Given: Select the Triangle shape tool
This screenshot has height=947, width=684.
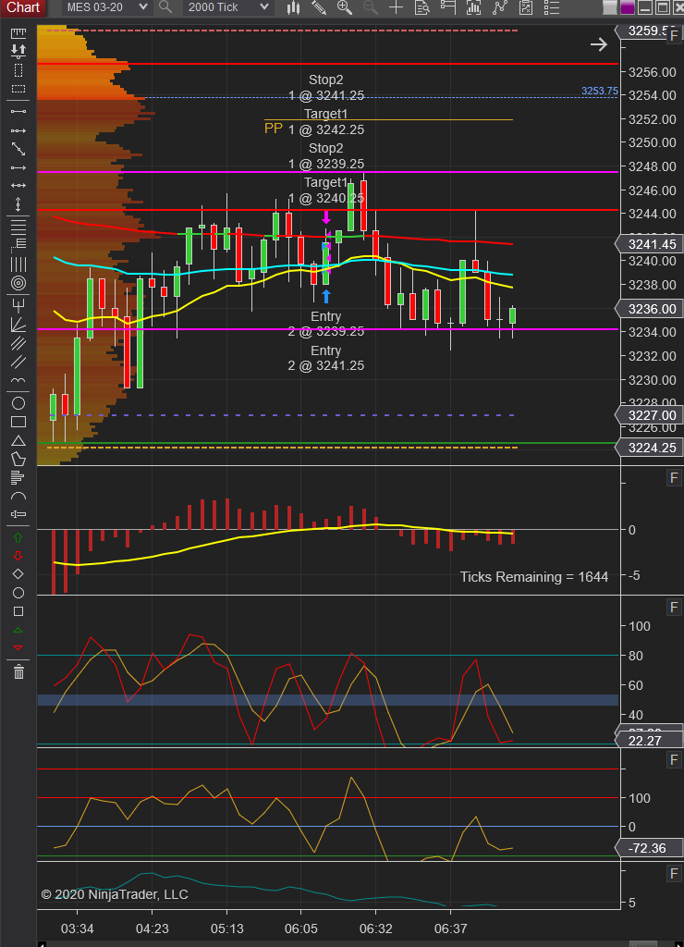Looking at the screenshot, I should click(x=18, y=440).
